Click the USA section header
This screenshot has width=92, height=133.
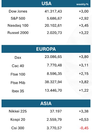46,4
